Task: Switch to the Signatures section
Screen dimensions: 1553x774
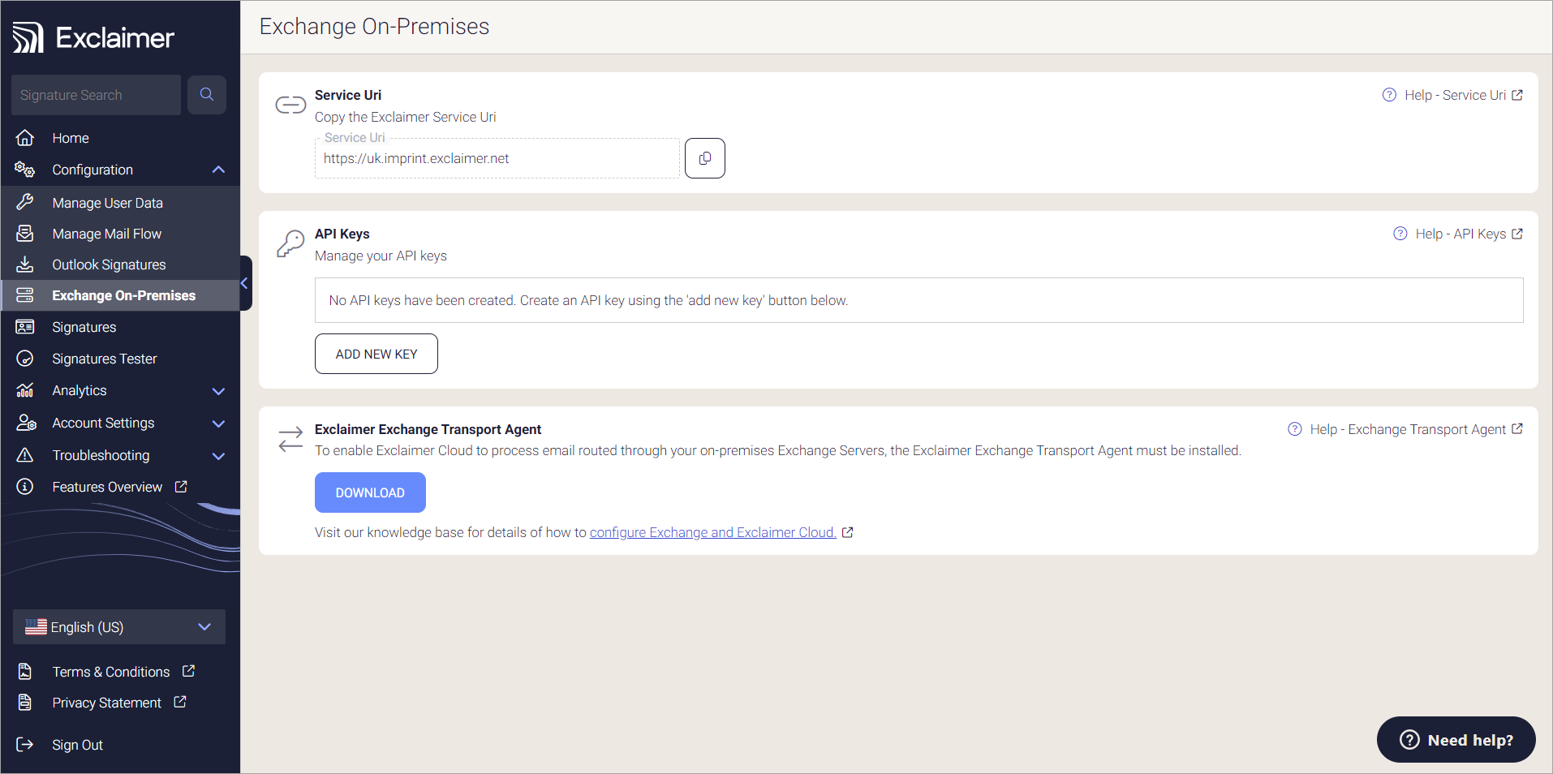Action: click(x=84, y=326)
